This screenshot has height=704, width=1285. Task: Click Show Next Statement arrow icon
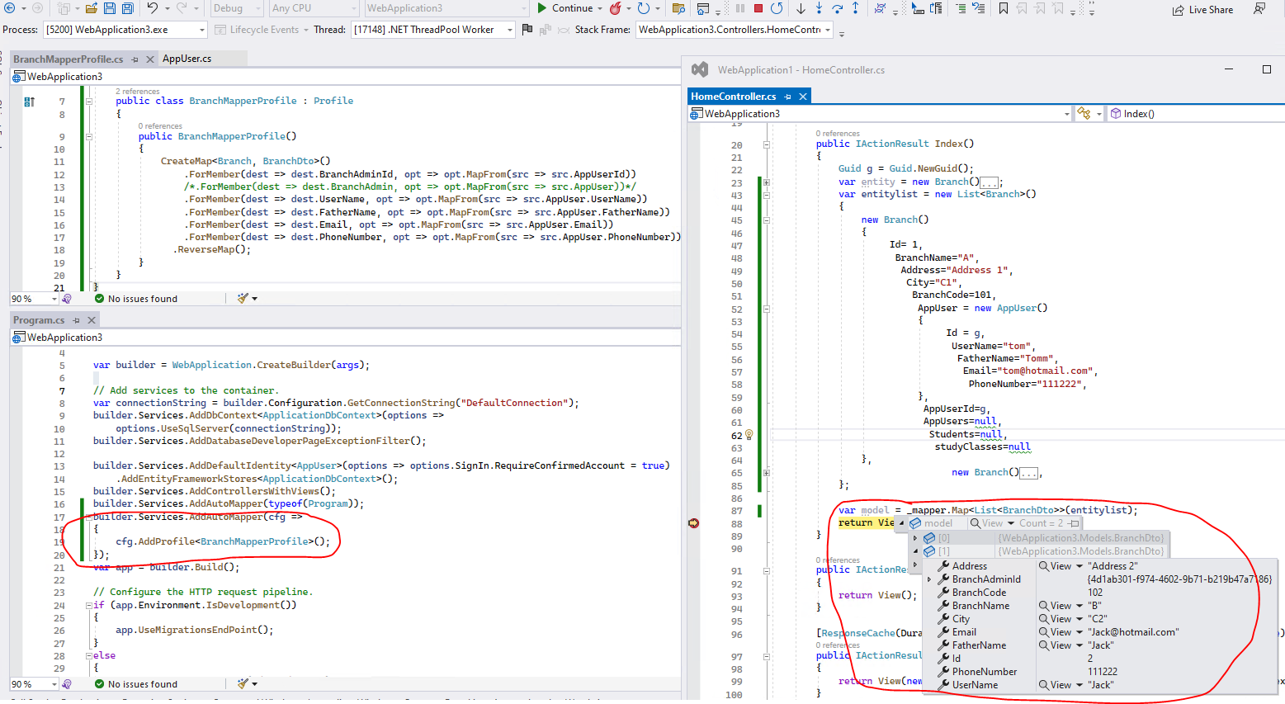pos(801,8)
